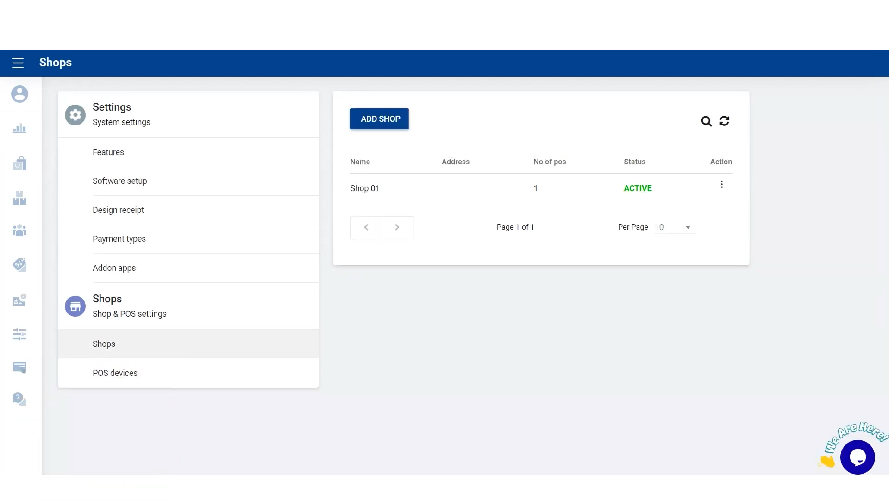Click the refresh shops list icon
This screenshot has height=500, width=889.
click(x=724, y=121)
